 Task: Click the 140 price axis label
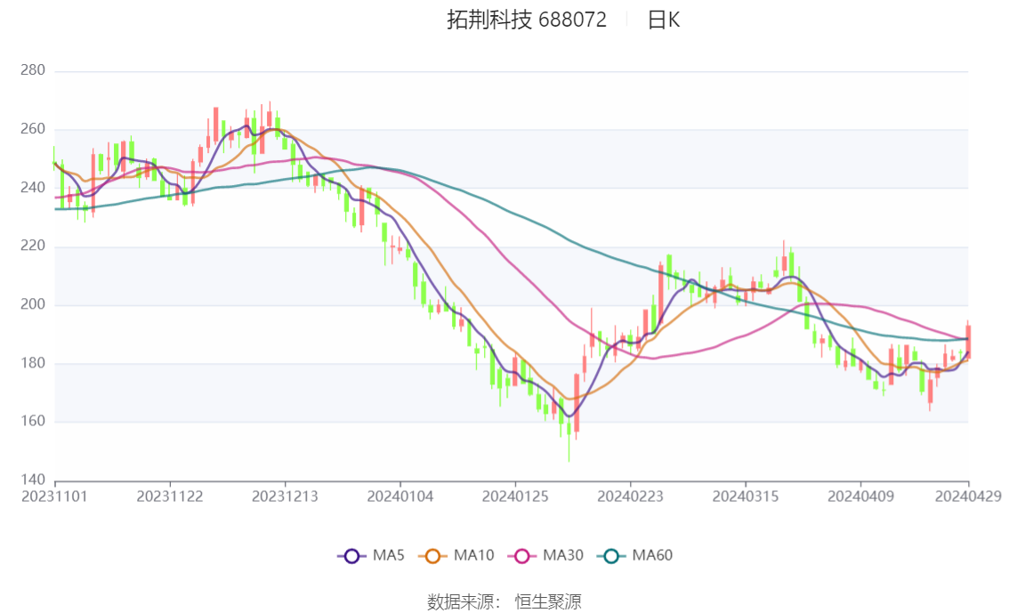(33, 480)
